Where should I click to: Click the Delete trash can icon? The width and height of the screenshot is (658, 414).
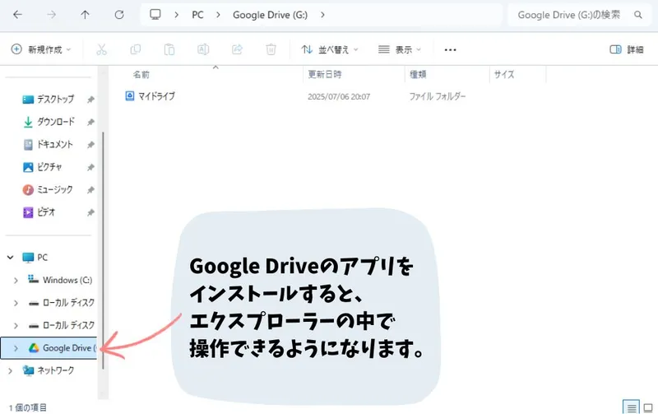pos(271,49)
